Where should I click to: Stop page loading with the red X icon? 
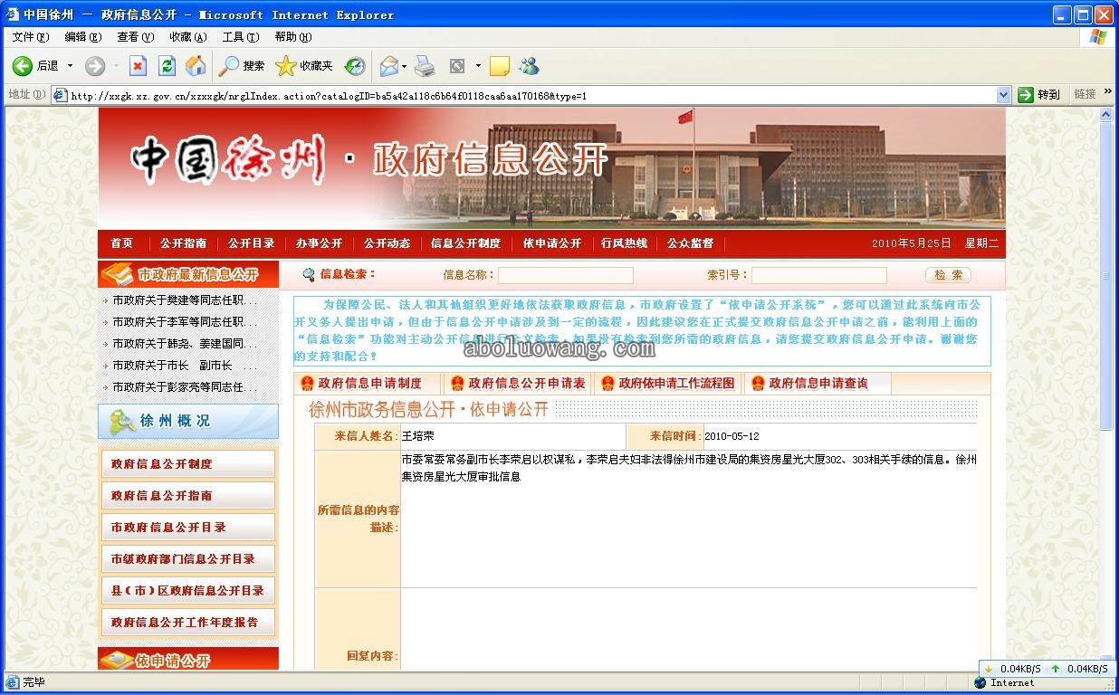point(138,66)
